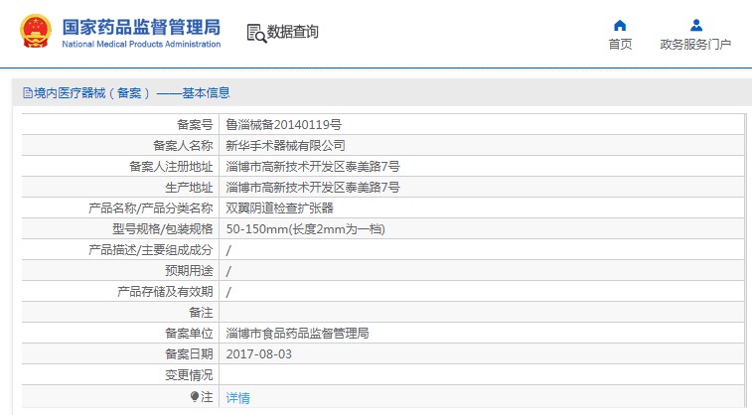Image resolution: width=752 pixels, height=415 pixels.
Task: Select the 备案日期 label
Action: pyautogui.click(x=189, y=354)
